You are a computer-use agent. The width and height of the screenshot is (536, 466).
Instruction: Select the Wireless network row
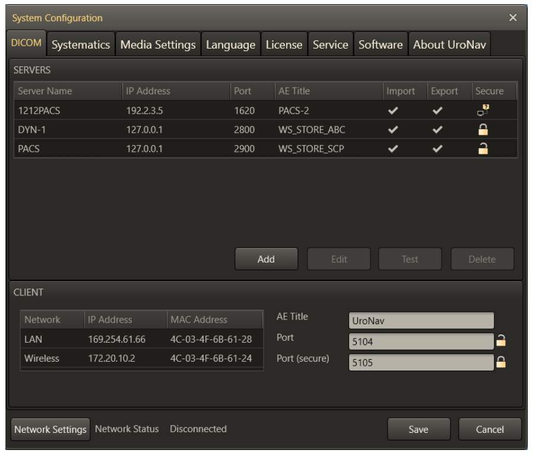[142, 358]
